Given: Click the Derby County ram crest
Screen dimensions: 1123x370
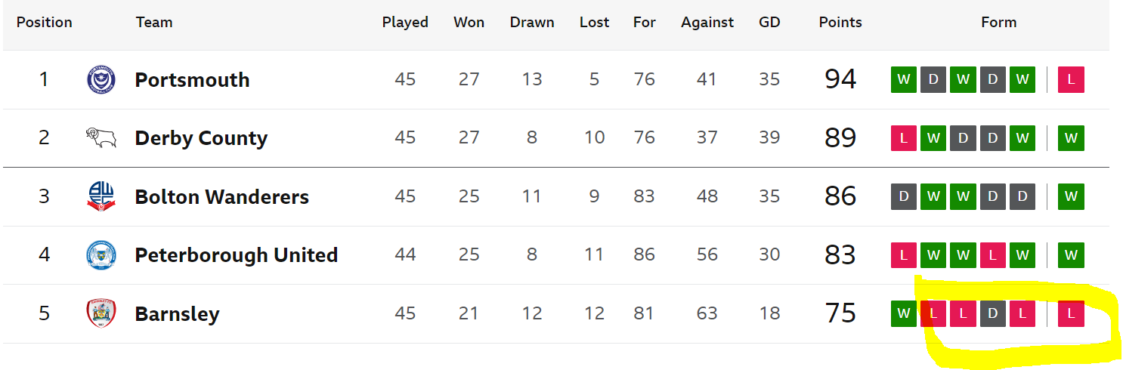Looking at the screenshot, I should 101,138.
